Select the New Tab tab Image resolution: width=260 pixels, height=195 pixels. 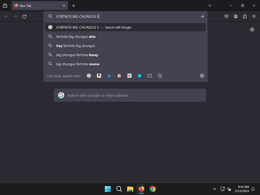(40, 6)
